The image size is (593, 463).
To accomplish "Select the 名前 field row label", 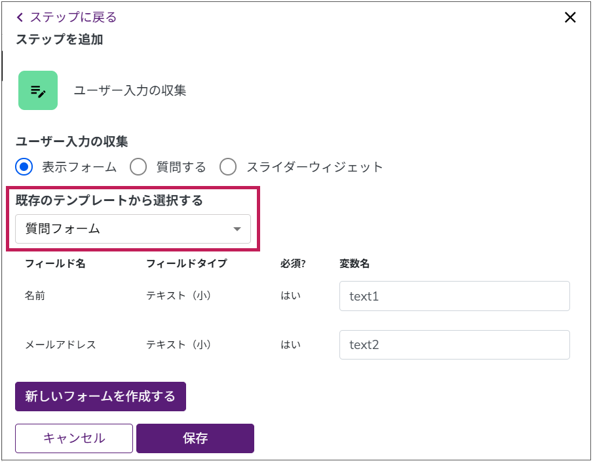I will pyautogui.click(x=35, y=296).
